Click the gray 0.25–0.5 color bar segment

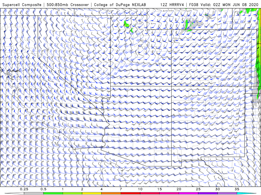(x=34, y=193)
